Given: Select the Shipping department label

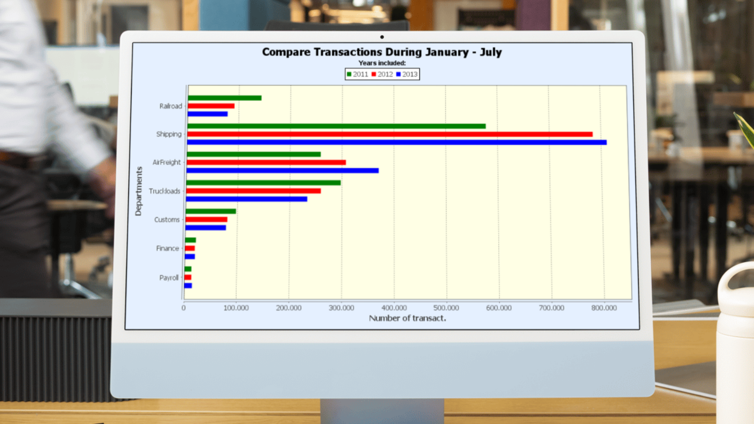Looking at the screenshot, I should click(169, 134).
